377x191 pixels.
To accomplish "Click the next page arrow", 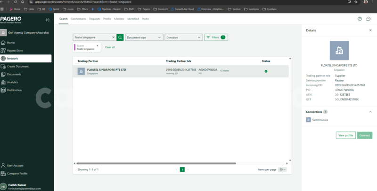I will coord(188,169).
